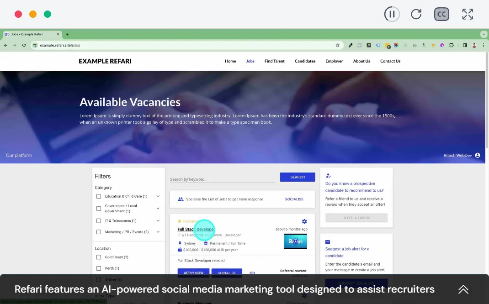Click APPLY NOW on Full Stack Developer
Image resolution: width=489 pixels, height=304 pixels.
tap(193, 273)
